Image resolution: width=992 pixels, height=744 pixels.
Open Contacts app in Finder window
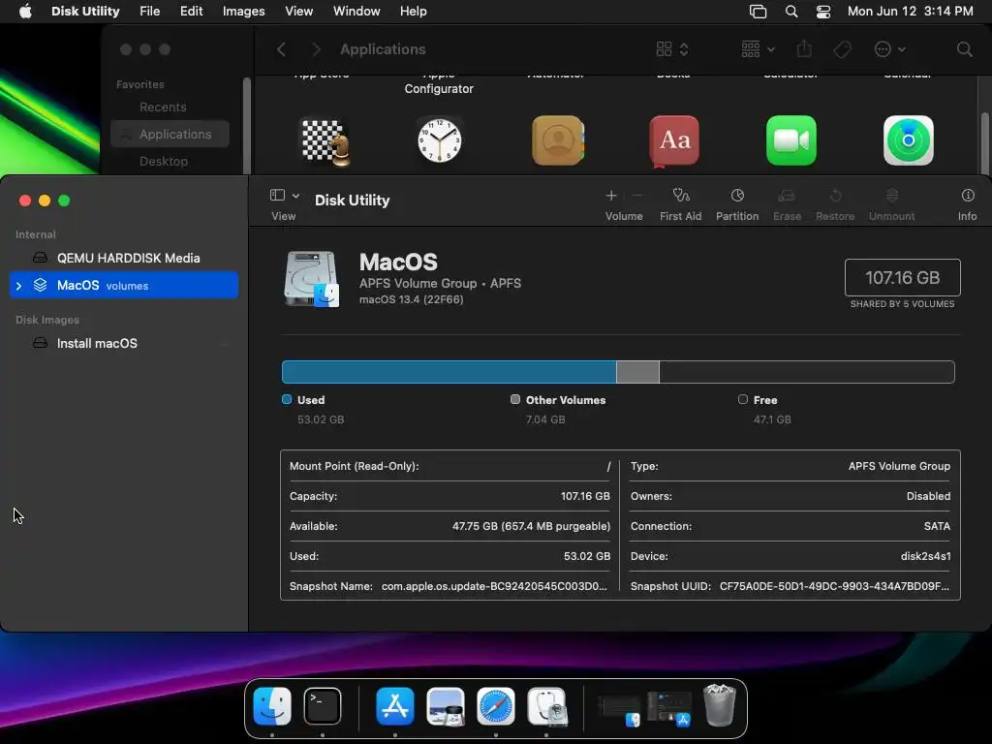pyautogui.click(x=557, y=140)
